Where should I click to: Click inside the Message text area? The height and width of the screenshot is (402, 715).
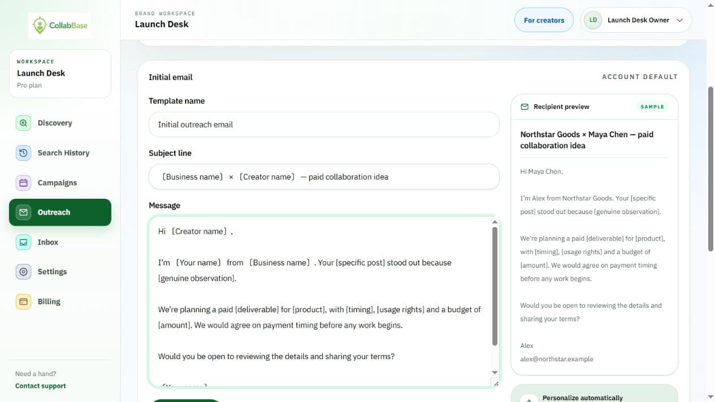(x=320, y=301)
